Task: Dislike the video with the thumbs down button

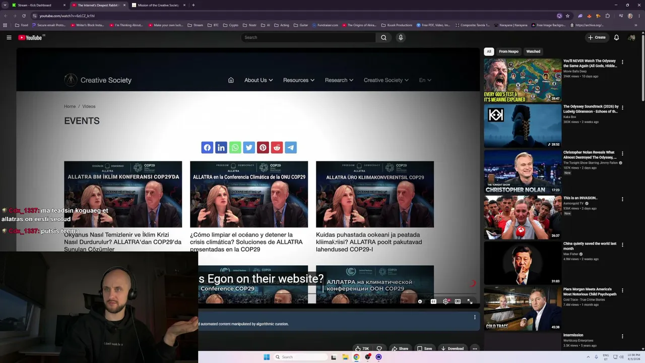Action: click(379, 348)
